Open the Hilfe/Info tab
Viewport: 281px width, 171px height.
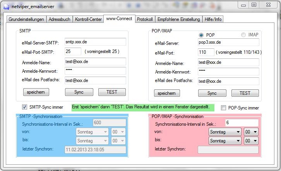[x=213, y=19]
